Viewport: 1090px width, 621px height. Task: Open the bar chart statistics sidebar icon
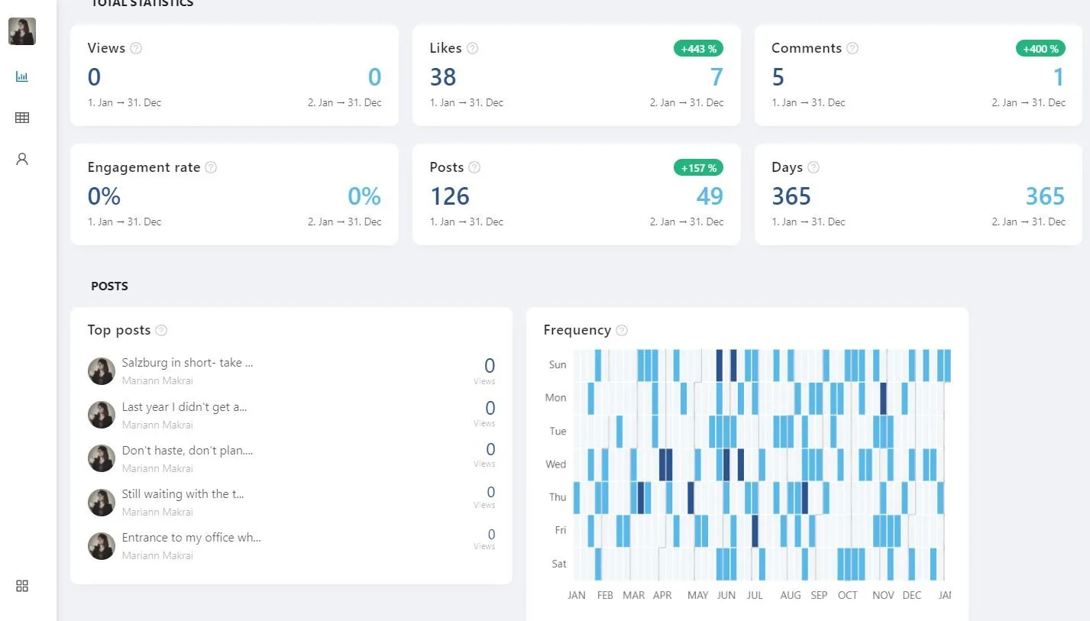coord(22,76)
